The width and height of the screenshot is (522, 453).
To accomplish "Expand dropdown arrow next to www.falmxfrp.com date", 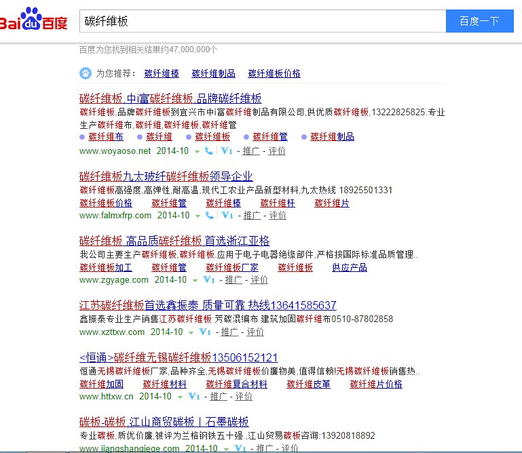I will pos(198,216).
